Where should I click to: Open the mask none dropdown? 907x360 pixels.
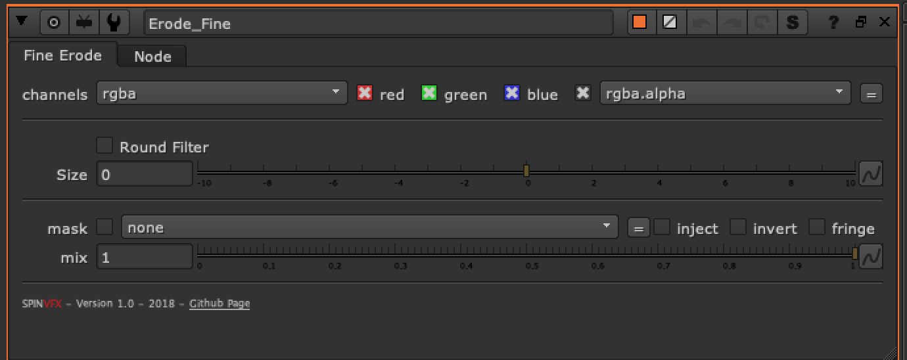369,228
